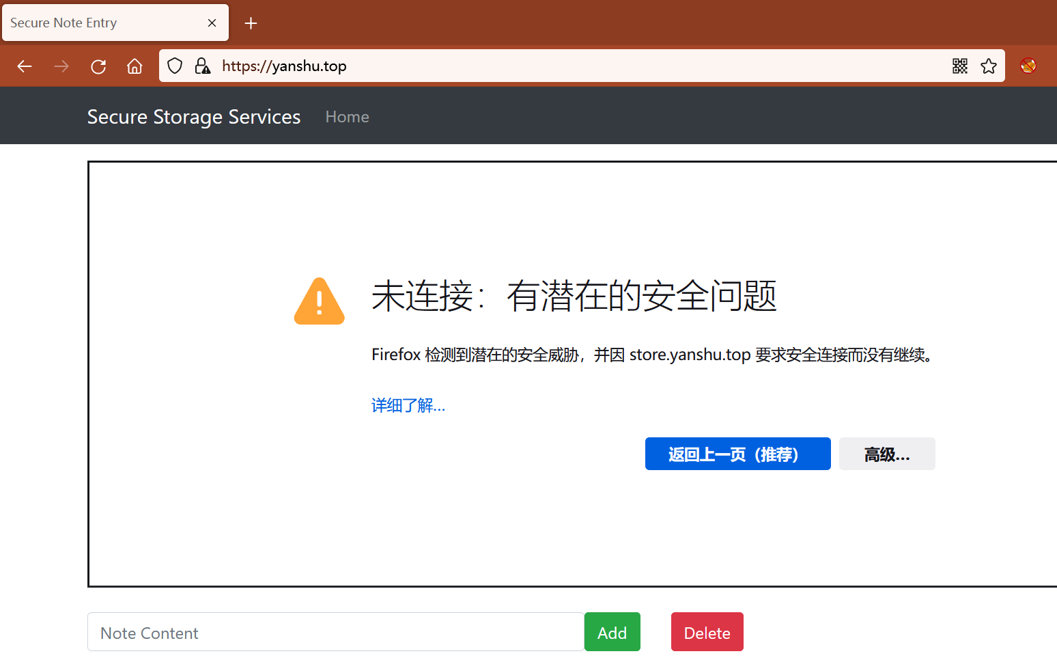Open the Secure Storage Services brand link
Viewport: 1057px width, 671px height.
coord(194,117)
